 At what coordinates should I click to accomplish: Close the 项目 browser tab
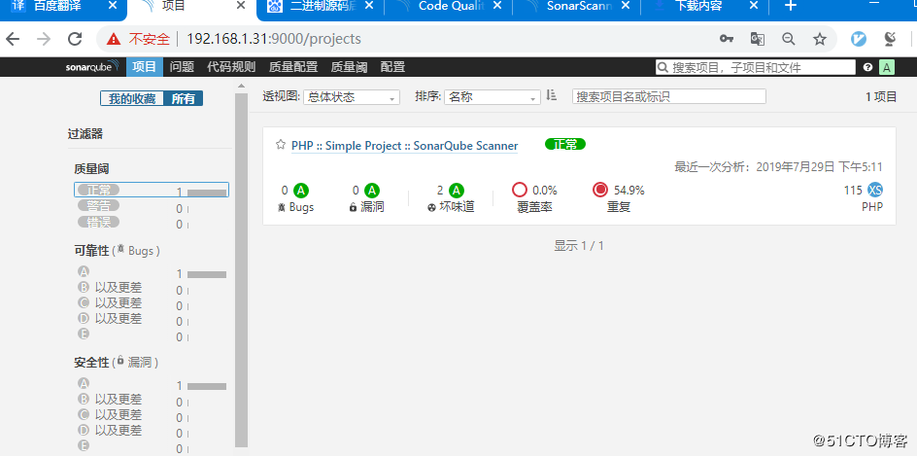tap(241, 6)
